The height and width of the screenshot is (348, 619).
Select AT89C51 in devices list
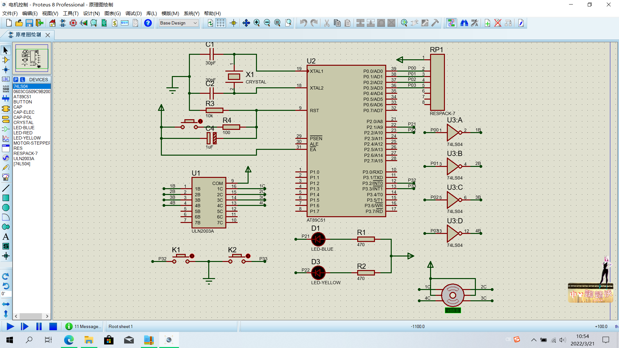(x=32, y=97)
